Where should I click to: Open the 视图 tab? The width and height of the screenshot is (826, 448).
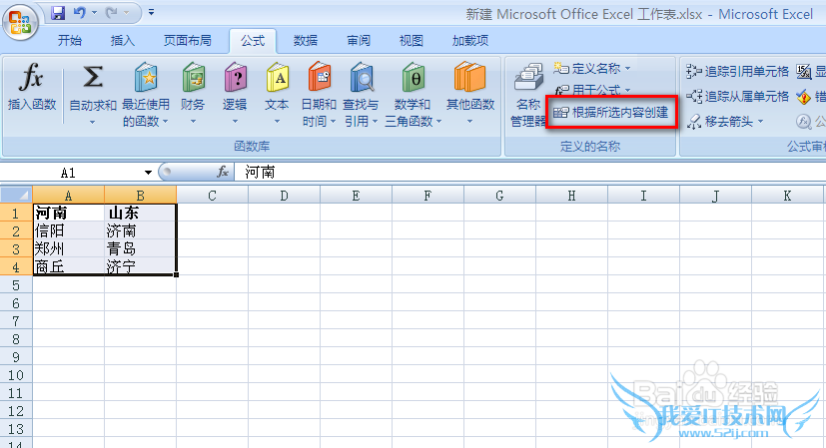click(411, 41)
